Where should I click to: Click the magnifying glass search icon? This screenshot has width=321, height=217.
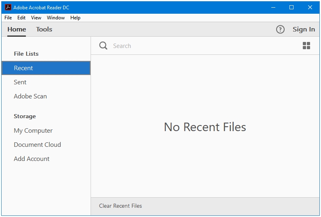pos(103,46)
